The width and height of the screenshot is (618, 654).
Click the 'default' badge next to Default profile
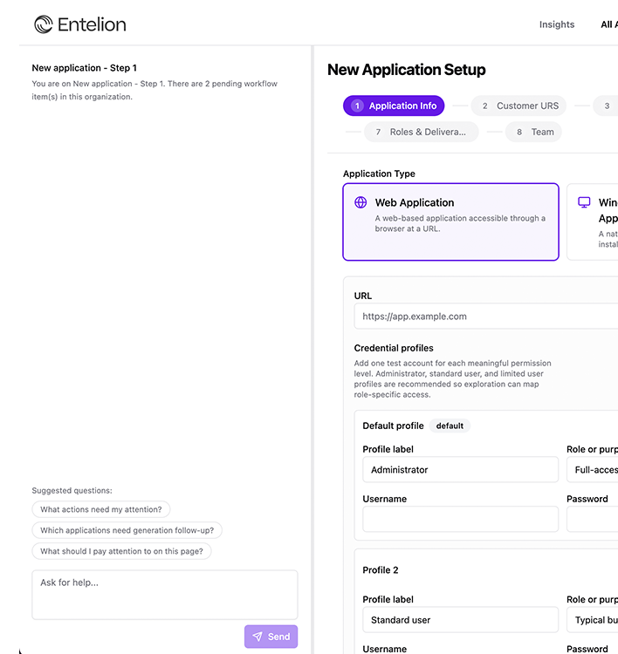click(450, 426)
